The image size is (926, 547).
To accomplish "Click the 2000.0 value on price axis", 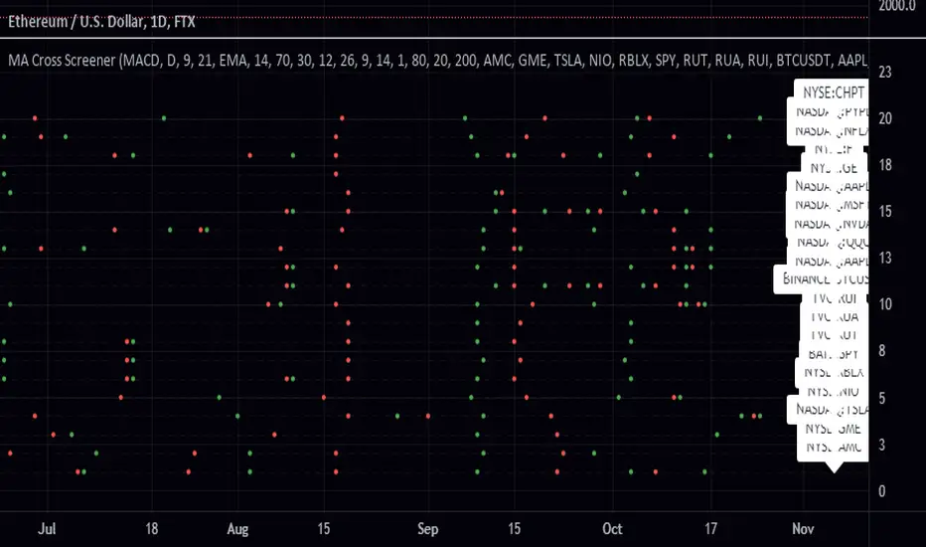I will point(896,7).
